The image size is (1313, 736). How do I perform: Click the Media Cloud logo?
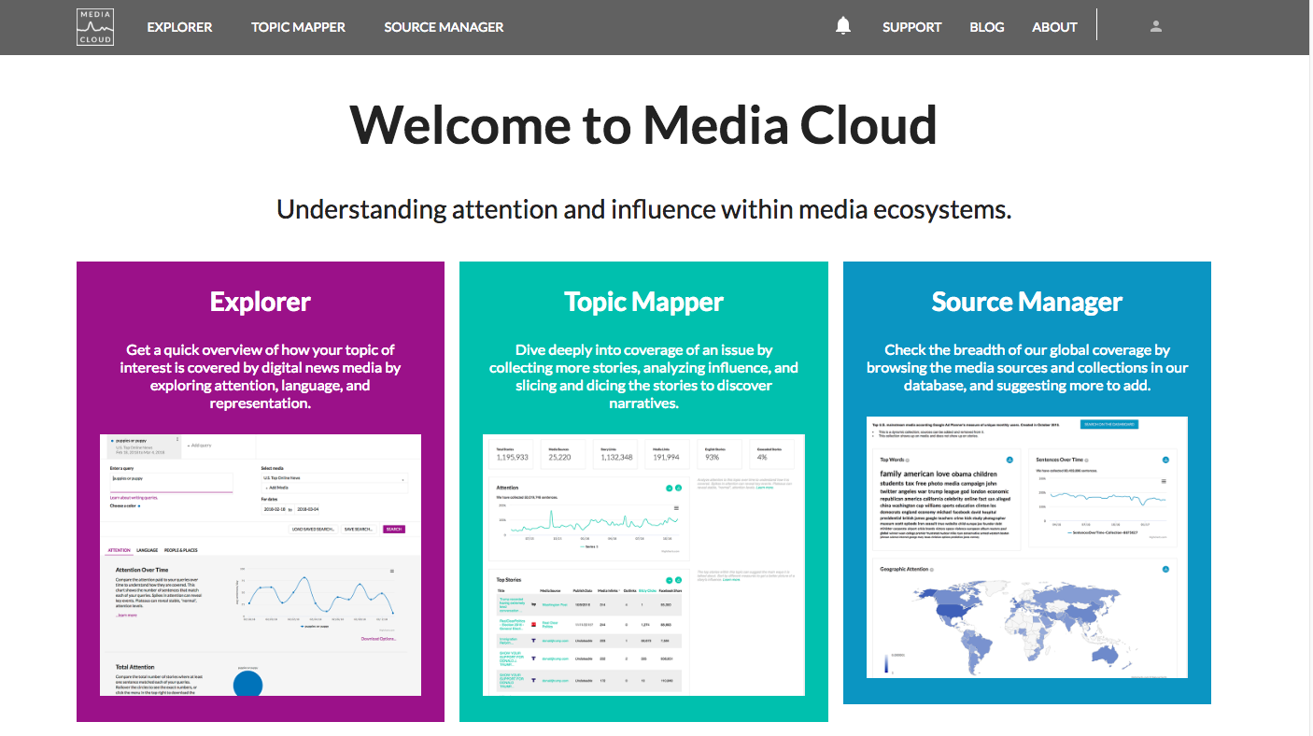tap(95, 27)
